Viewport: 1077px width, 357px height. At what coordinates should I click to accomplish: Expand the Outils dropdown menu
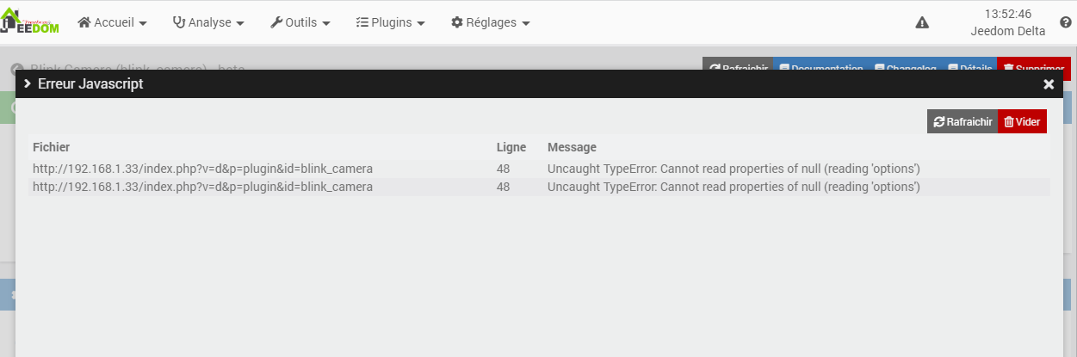(300, 23)
